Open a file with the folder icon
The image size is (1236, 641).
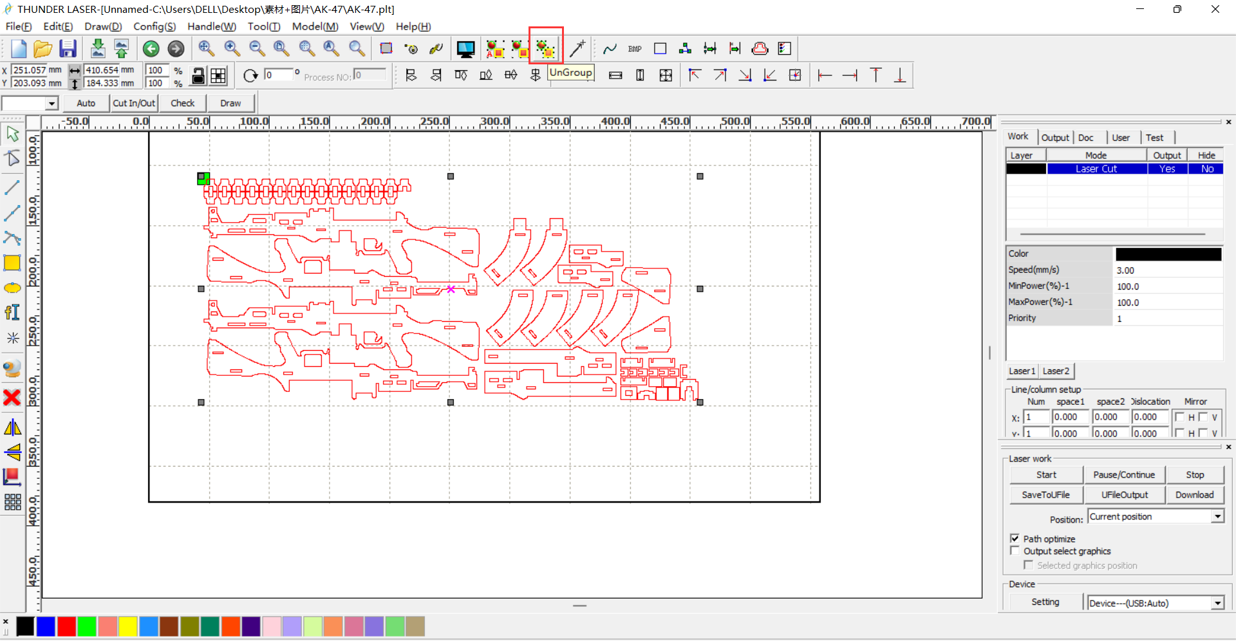[x=42, y=49]
